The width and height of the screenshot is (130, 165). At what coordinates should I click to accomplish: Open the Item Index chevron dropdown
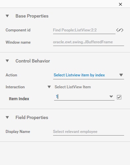(x=111, y=97)
